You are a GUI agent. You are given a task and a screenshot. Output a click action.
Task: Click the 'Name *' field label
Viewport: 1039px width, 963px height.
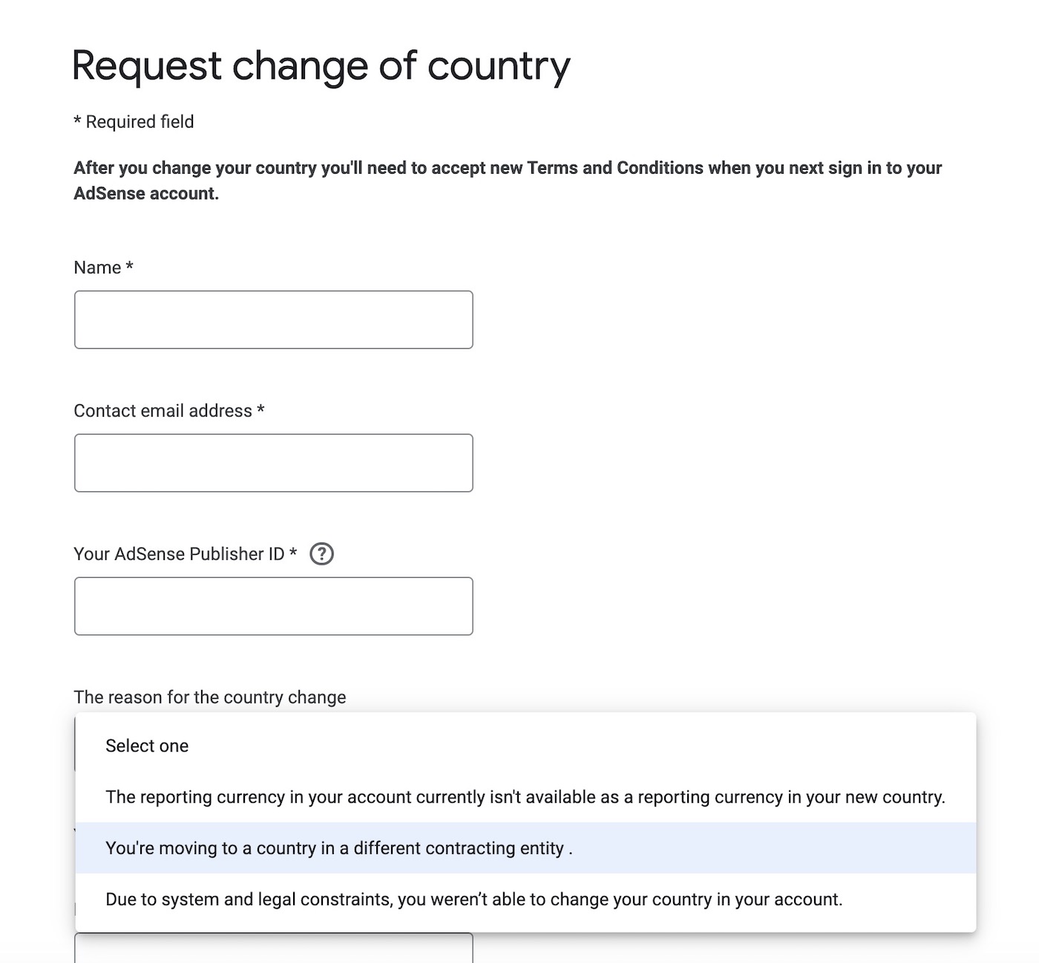click(103, 268)
